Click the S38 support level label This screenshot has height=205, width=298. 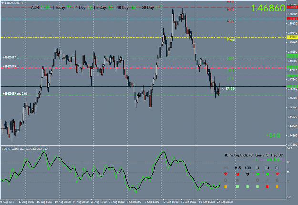pos(230,58)
